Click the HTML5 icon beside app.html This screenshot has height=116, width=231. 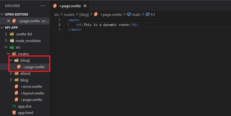tap(14, 113)
